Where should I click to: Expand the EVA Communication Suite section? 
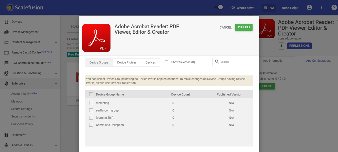pos(56,63)
